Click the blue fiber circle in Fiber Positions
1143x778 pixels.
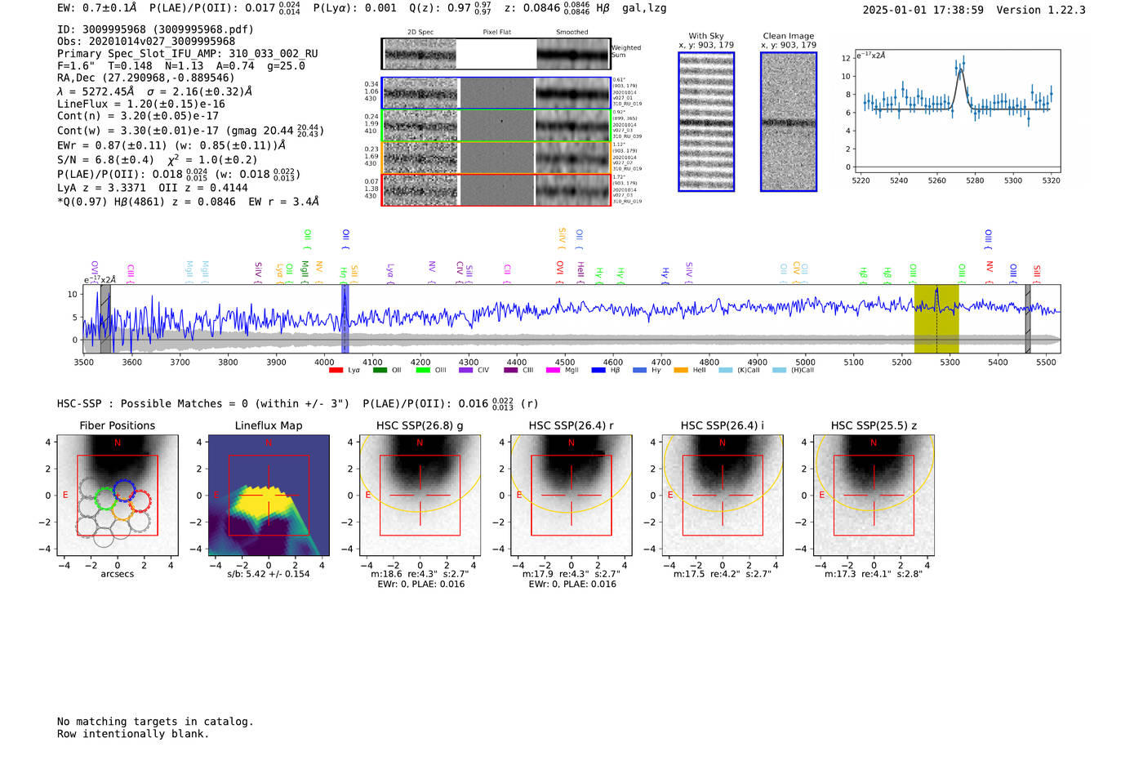point(124,490)
